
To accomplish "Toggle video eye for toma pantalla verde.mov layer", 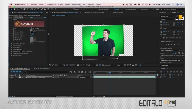I will (x=10, y=77).
